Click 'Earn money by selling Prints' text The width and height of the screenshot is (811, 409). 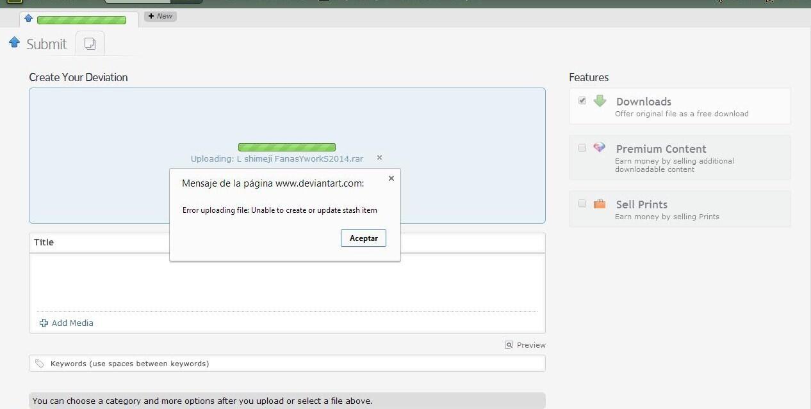667,217
